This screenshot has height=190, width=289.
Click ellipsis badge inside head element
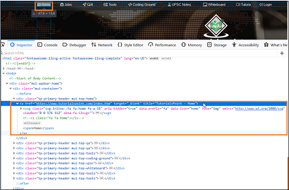coord(19,68)
